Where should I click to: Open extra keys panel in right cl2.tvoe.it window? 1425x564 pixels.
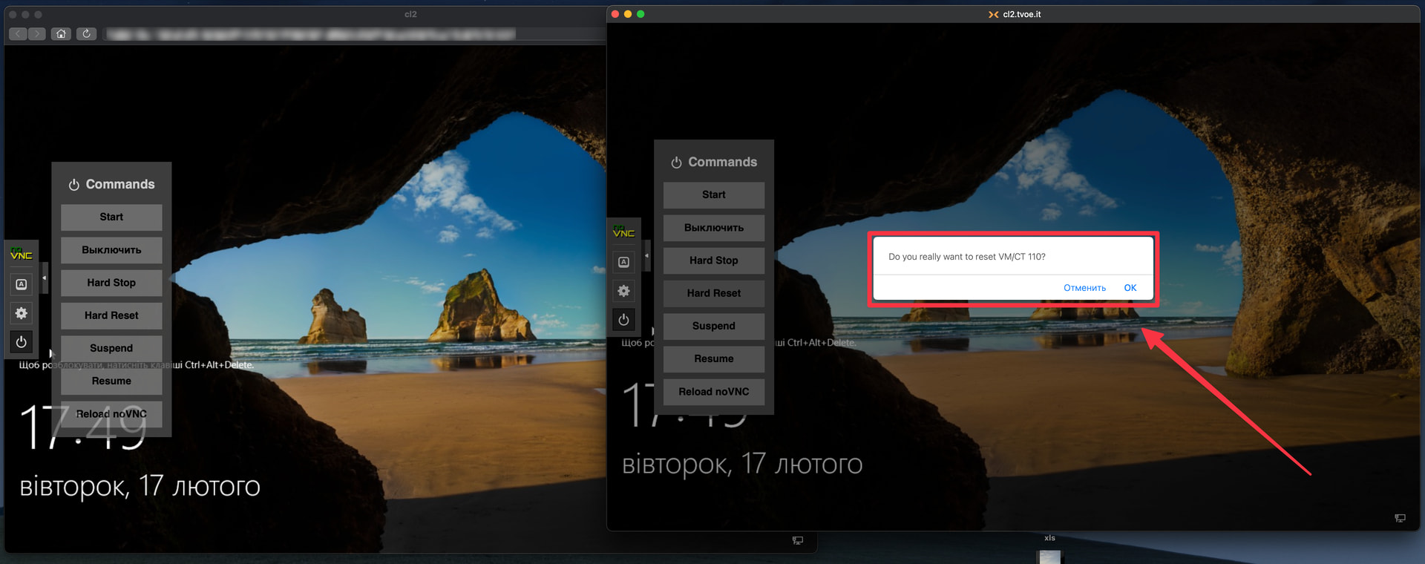[x=623, y=262]
